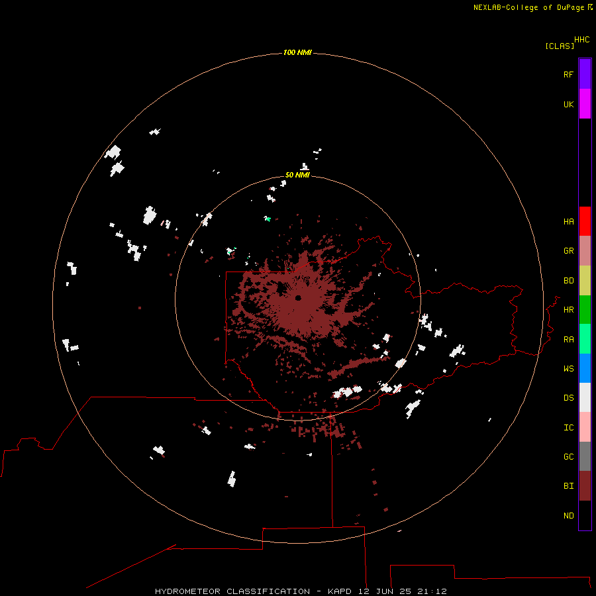
Task: Pick the HR green legend swatch
Action: point(585,310)
